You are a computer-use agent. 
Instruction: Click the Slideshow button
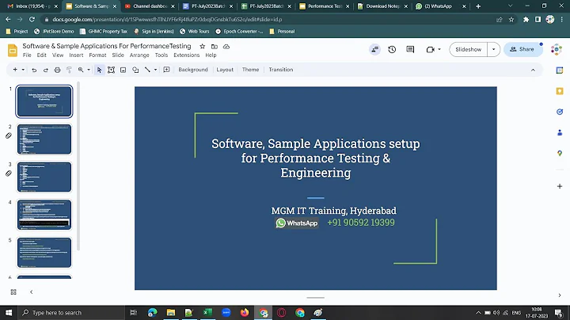tap(468, 49)
